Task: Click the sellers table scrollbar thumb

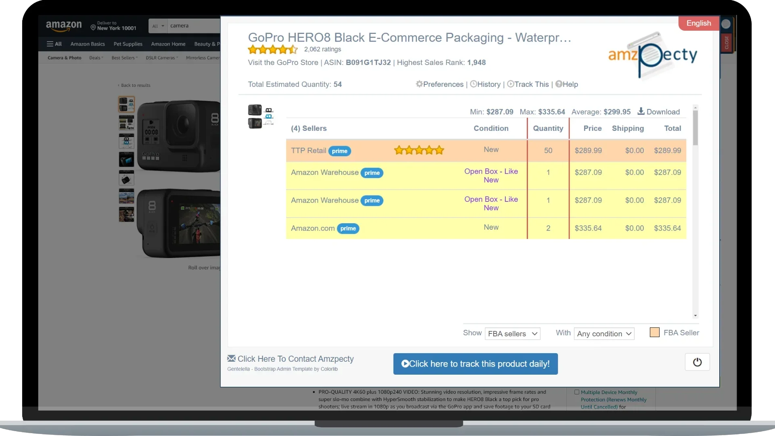Action: click(695, 128)
